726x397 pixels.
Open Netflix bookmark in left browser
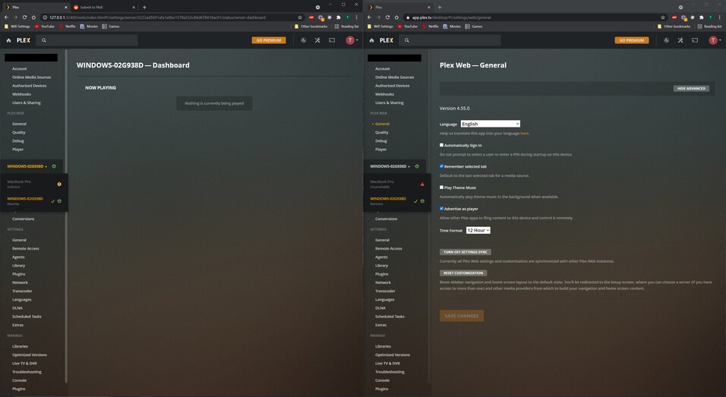[x=67, y=27]
